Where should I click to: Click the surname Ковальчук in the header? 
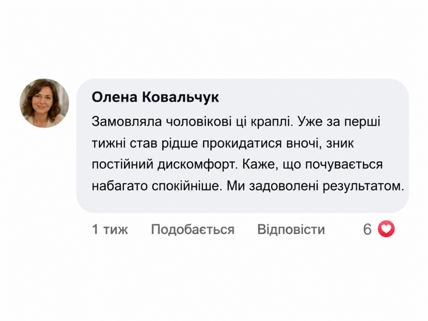(x=181, y=98)
